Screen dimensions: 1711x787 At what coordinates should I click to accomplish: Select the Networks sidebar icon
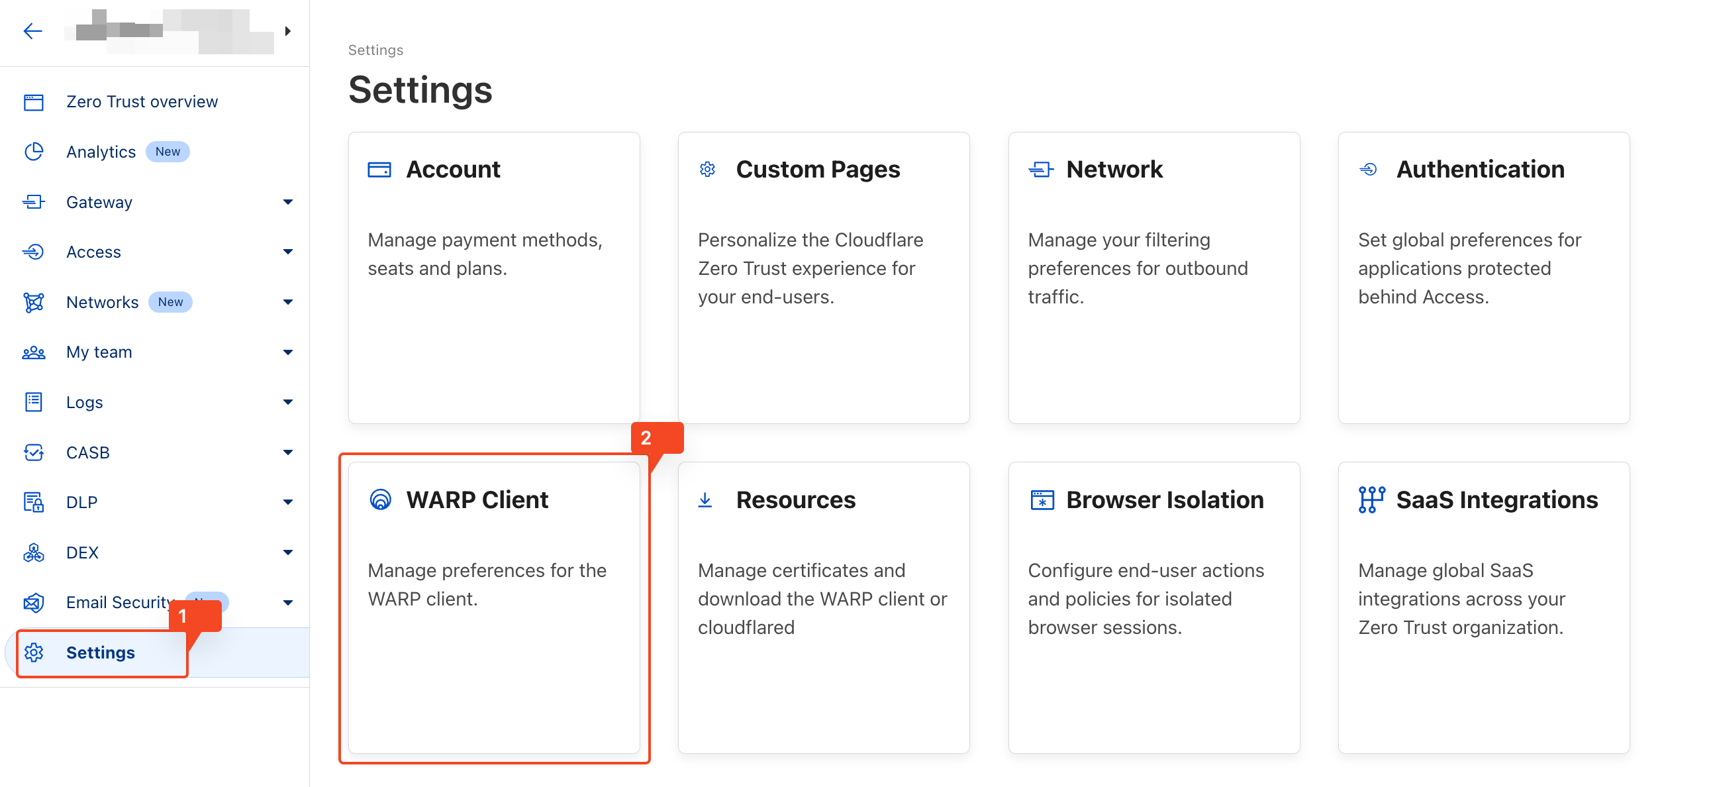point(33,302)
